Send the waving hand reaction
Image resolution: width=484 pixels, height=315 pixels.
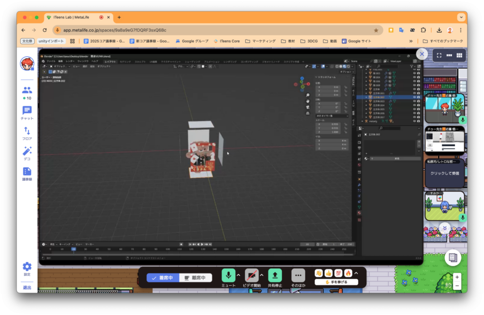click(x=319, y=273)
